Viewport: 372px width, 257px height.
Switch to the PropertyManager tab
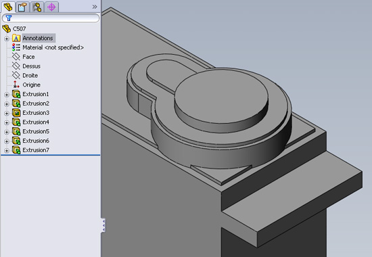coord(22,7)
